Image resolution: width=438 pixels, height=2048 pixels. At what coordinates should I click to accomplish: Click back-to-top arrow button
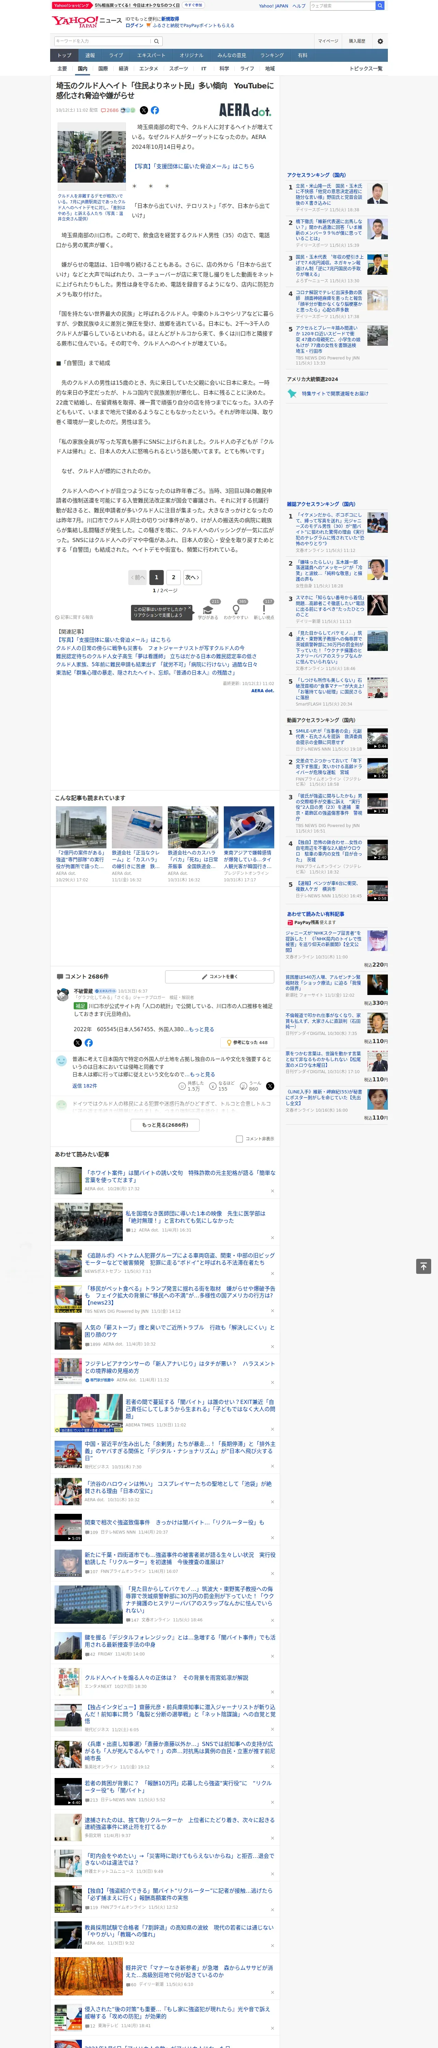click(x=424, y=1266)
